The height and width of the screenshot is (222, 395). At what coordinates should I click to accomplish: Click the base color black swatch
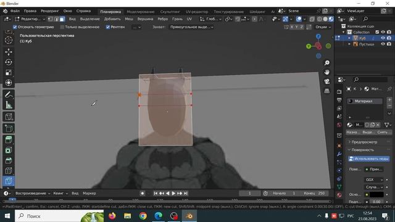tap(376, 195)
